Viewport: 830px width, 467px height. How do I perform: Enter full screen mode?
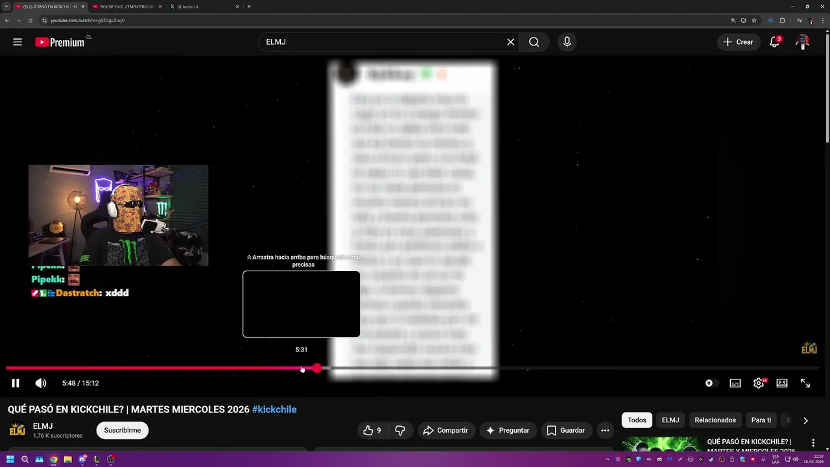(805, 383)
